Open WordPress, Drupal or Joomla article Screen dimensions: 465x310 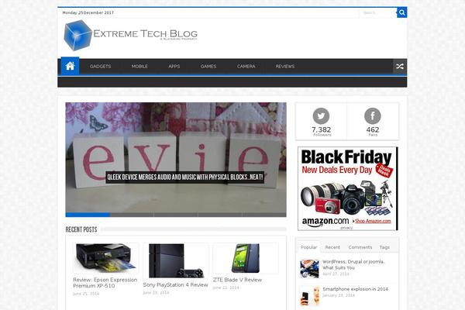353,264
